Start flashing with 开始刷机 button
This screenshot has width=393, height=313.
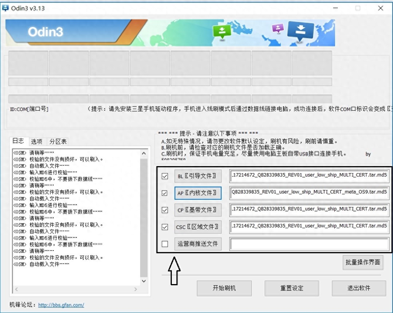224,288
